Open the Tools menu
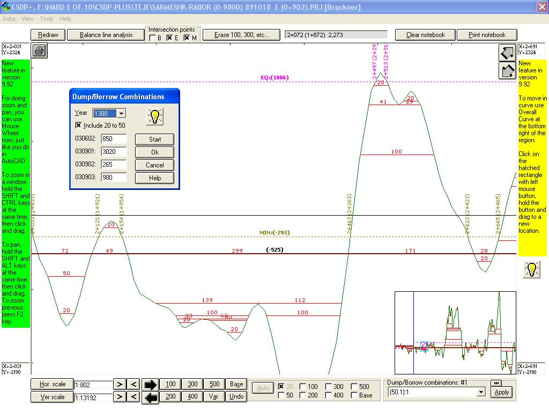 pos(46,19)
